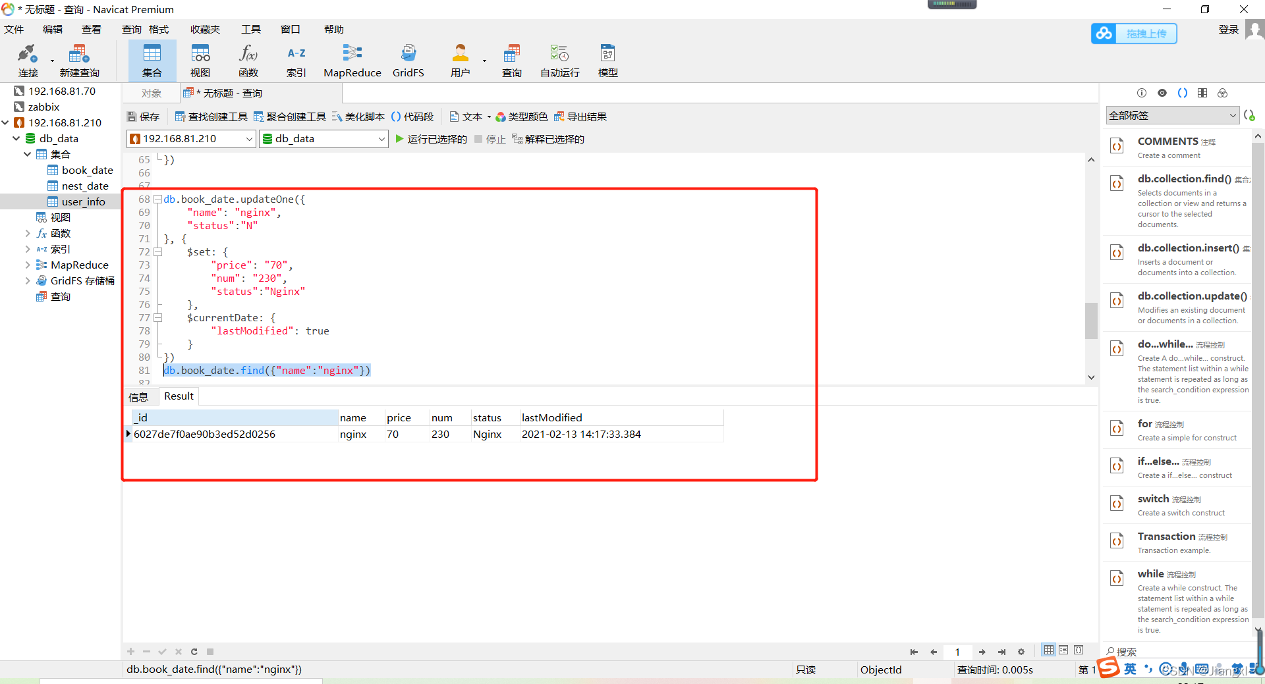Collapse code fold at line 68

click(157, 199)
